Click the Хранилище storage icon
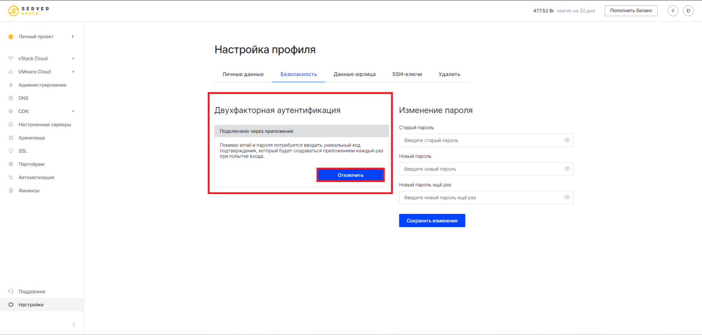The image size is (702, 335). point(11,138)
